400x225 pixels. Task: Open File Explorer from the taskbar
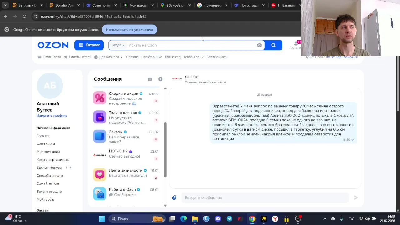click(x=195, y=219)
